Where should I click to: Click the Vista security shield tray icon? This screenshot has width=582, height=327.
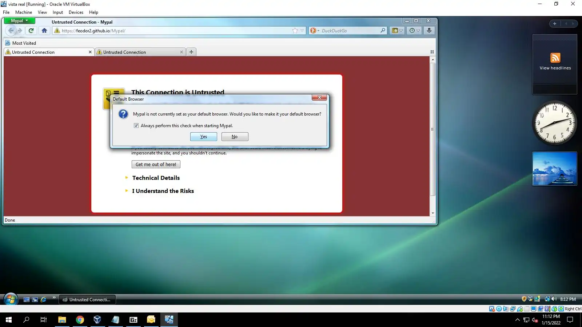pyautogui.click(x=524, y=299)
